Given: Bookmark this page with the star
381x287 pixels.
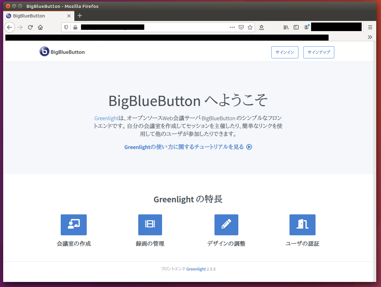Looking at the screenshot, I should tap(250, 27).
